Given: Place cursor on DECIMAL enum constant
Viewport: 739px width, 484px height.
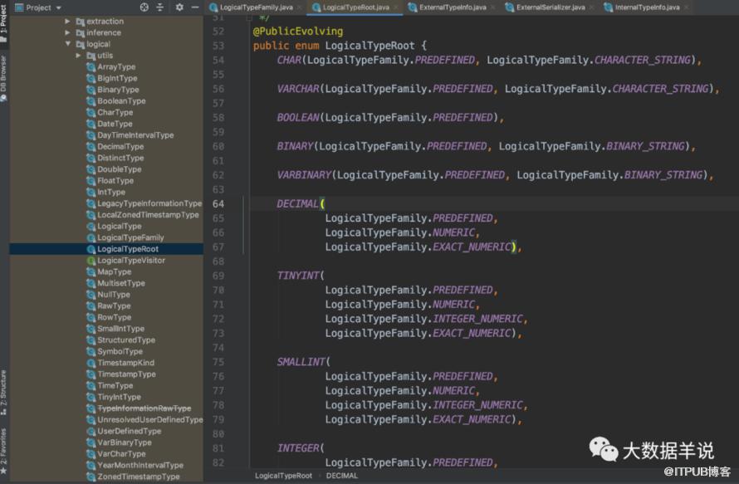Looking at the screenshot, I should (297, 204).
